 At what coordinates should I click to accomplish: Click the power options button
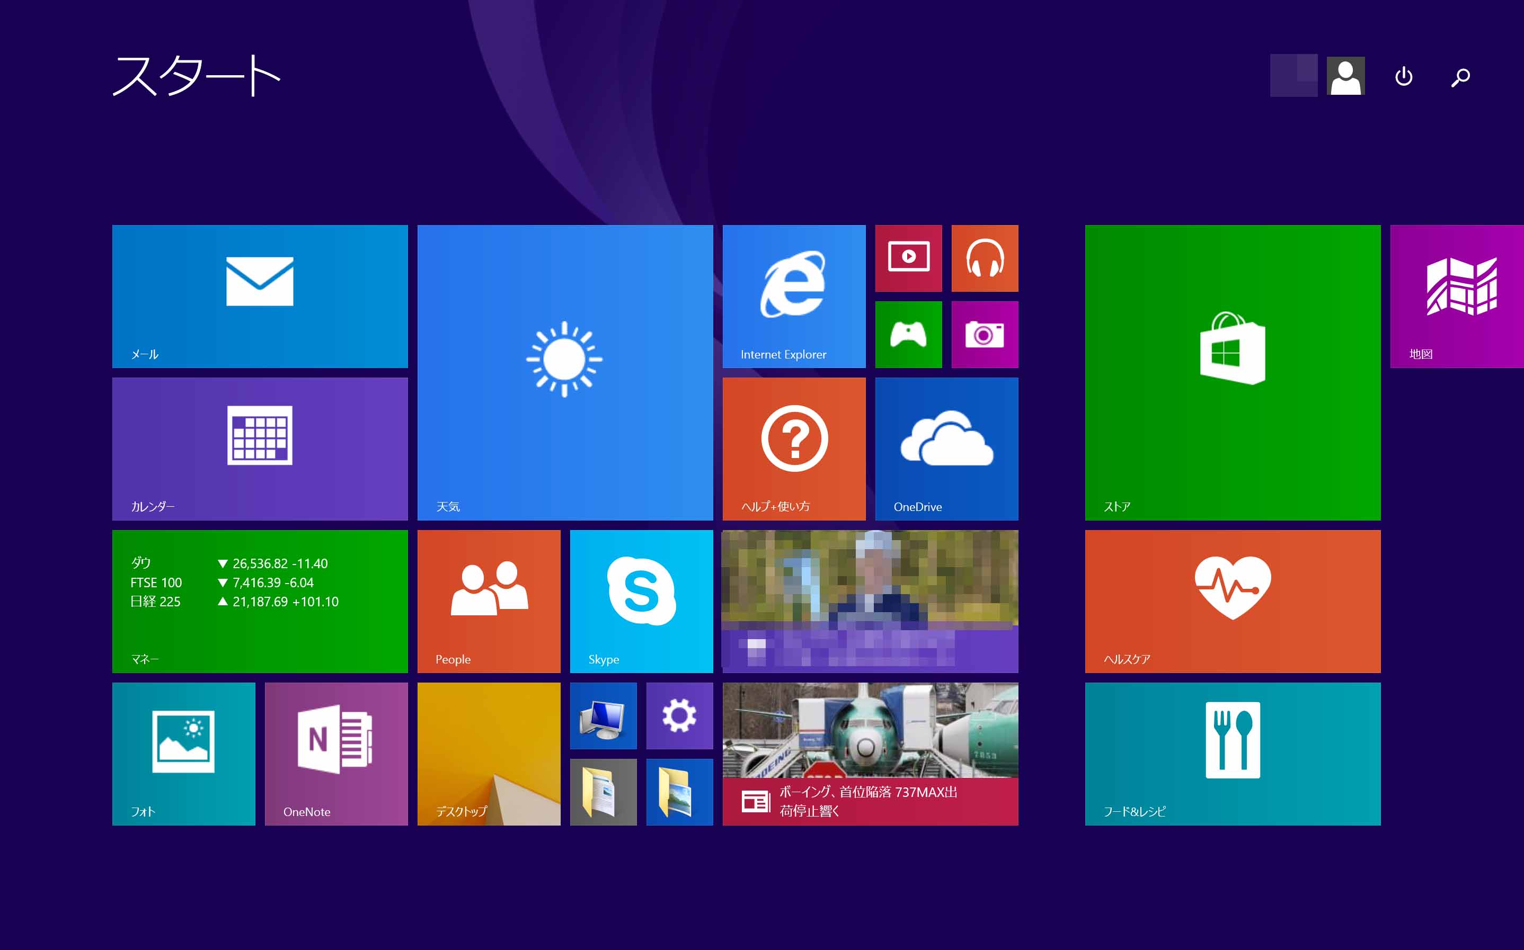1403,77
